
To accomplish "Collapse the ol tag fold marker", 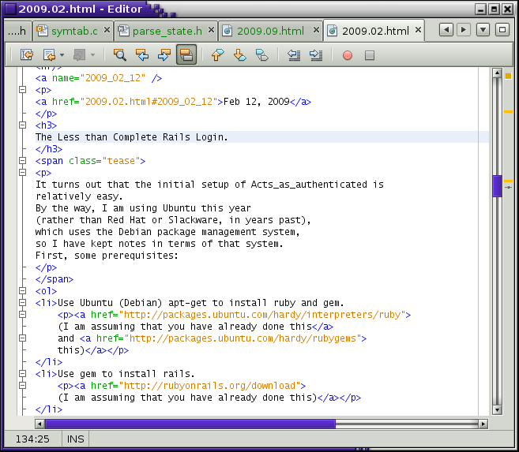I will coord(23,291).
